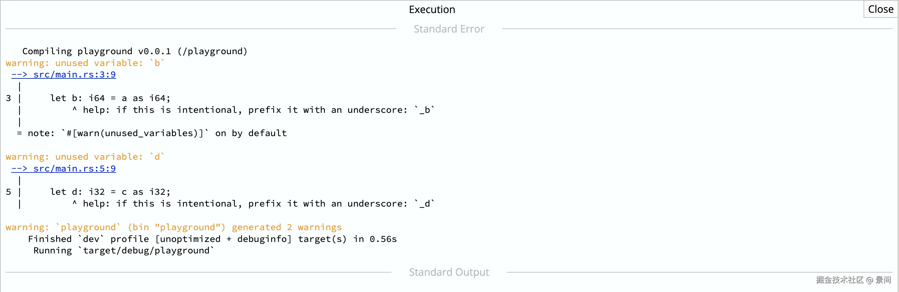This screenshot has height=292, width=899.
Task: Click the warn(unused_variables) note line
Action: (157, 133)
